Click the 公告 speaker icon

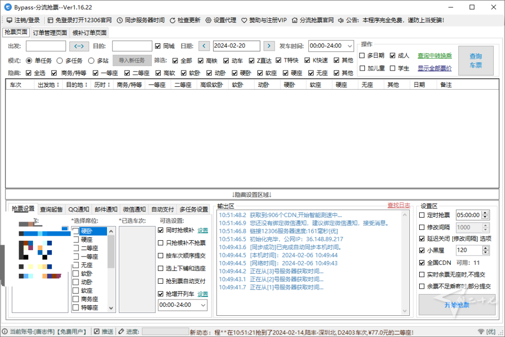coord(341,20)
